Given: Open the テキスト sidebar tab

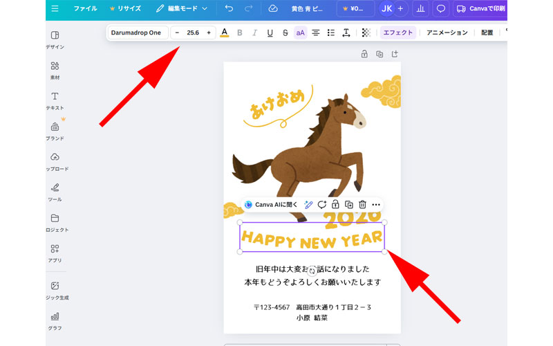Looking at the screenshot, I should (55, 100).
